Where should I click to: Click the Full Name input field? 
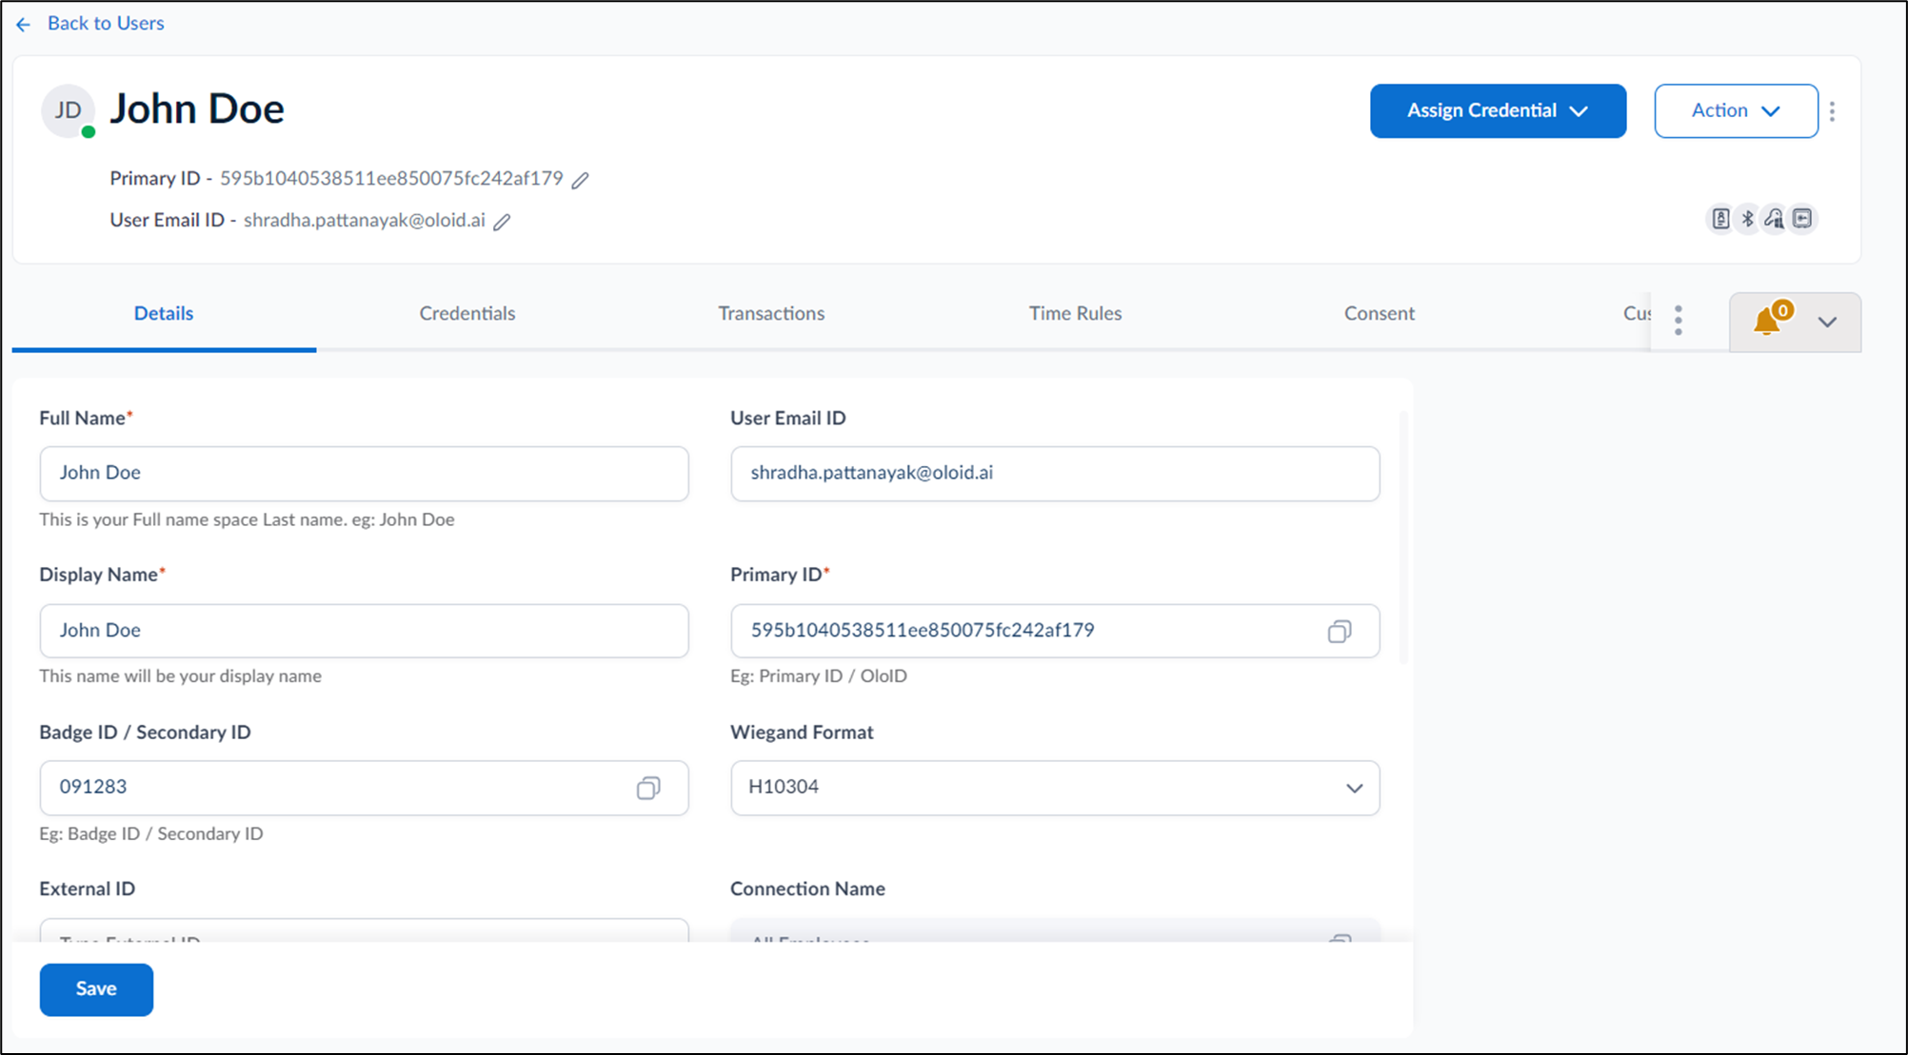coord(364,474)
